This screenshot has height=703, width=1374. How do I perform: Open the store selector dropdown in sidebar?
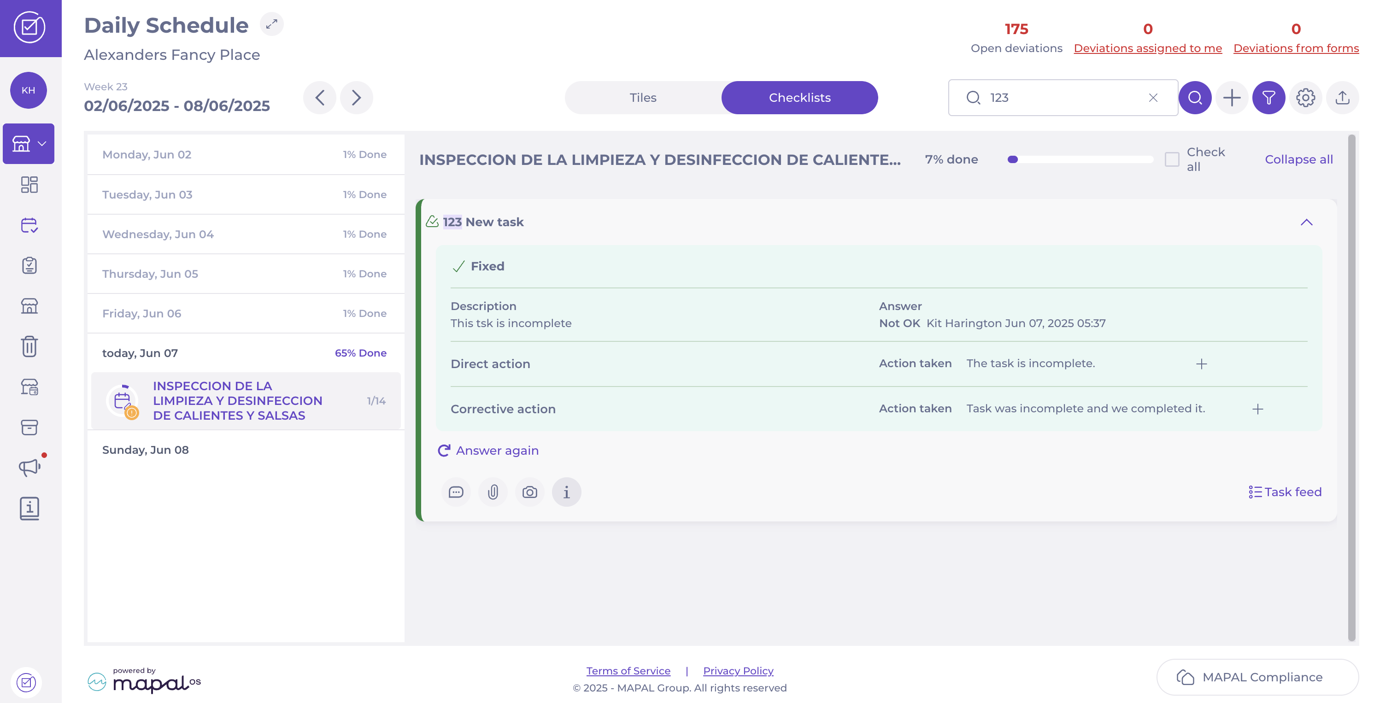tap(29, 143)
